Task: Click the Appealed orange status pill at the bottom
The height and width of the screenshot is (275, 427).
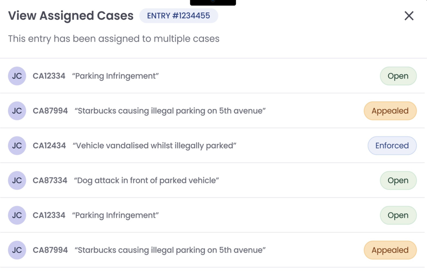Action: (390, 250)
